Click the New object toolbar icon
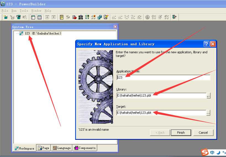 [6, 17]
